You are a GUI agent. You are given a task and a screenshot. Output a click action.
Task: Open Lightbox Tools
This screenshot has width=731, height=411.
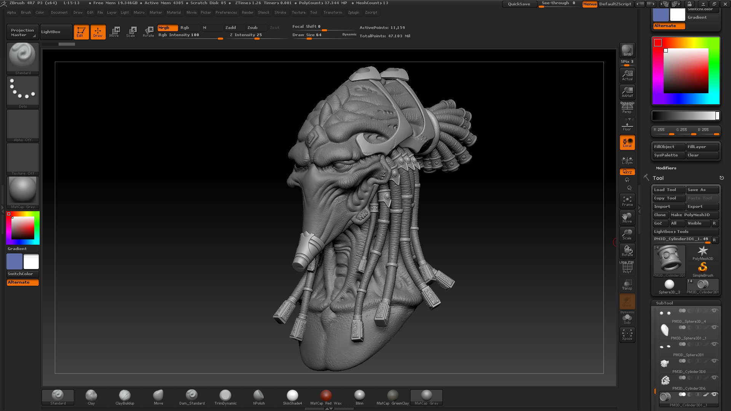pyautogui.click(x=686, y=232)
